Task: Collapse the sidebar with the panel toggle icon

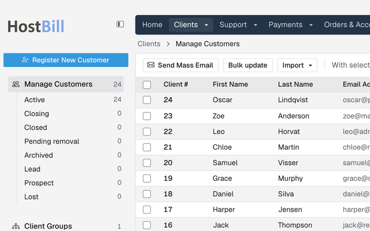Action: coord(120,24)
